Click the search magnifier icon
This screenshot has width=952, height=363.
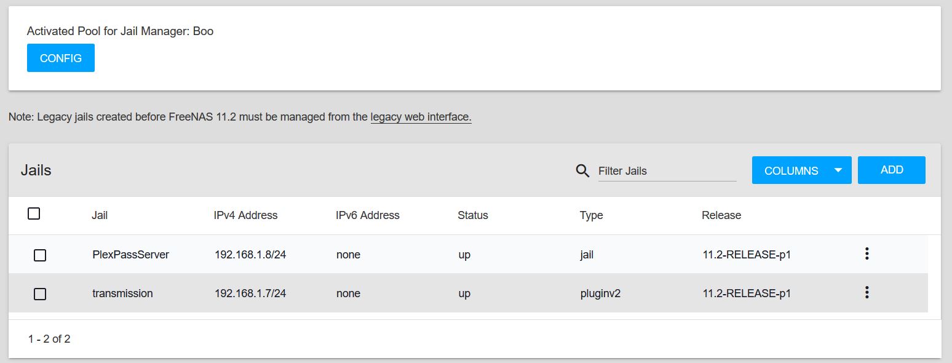click(582, 170)
